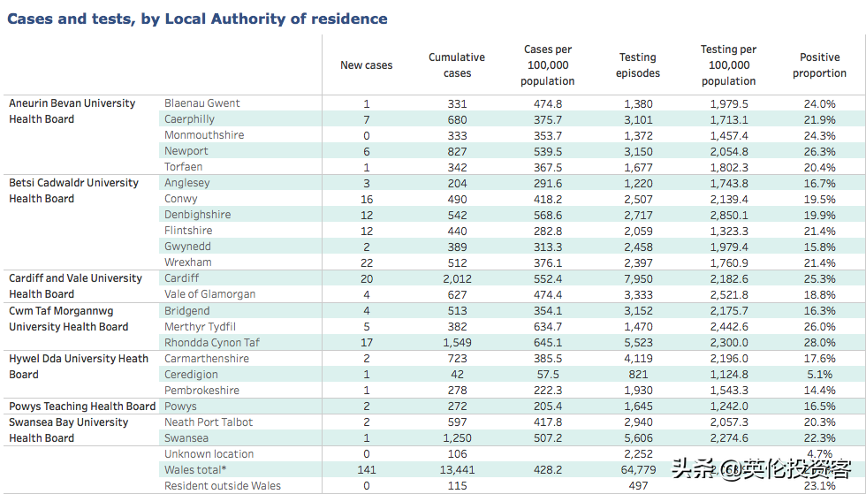The width and height of the screenshot is (866, 494).
Task: Select the 'Cardiff' local authority name
Action: pos(182,278)
